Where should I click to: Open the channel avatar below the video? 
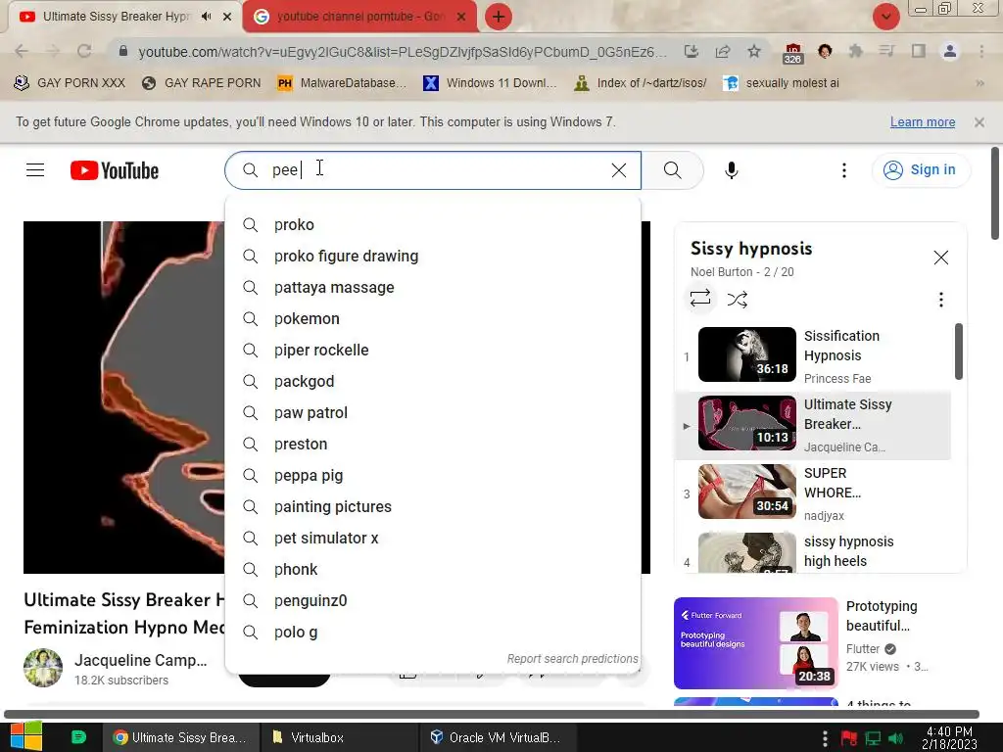point(43,668)
